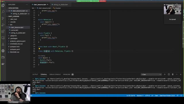Open Explorer more actions ellipsis menu
The width and height of the screenshot is (184, 104).
pyautogui.click(x=27, y=5)
